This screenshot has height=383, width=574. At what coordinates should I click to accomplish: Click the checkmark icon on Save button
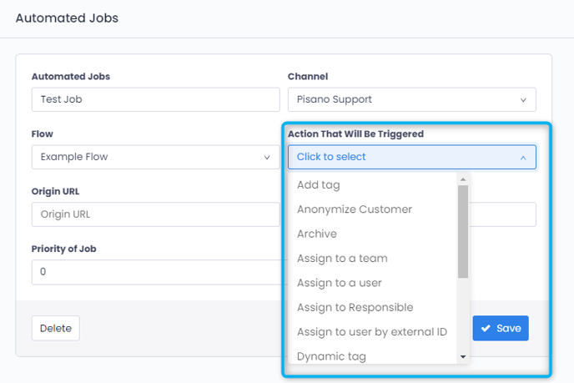(486, 329)
